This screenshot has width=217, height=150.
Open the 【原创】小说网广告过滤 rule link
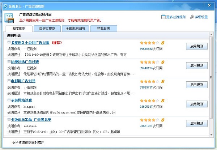click(30, 43)
